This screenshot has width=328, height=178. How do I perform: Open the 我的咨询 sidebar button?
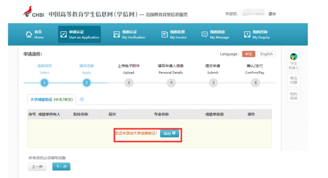click(x=293, y=96)
